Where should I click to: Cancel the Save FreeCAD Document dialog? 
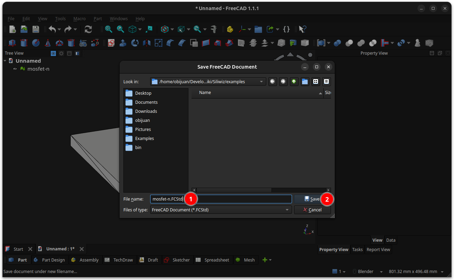tap(312, 210)
